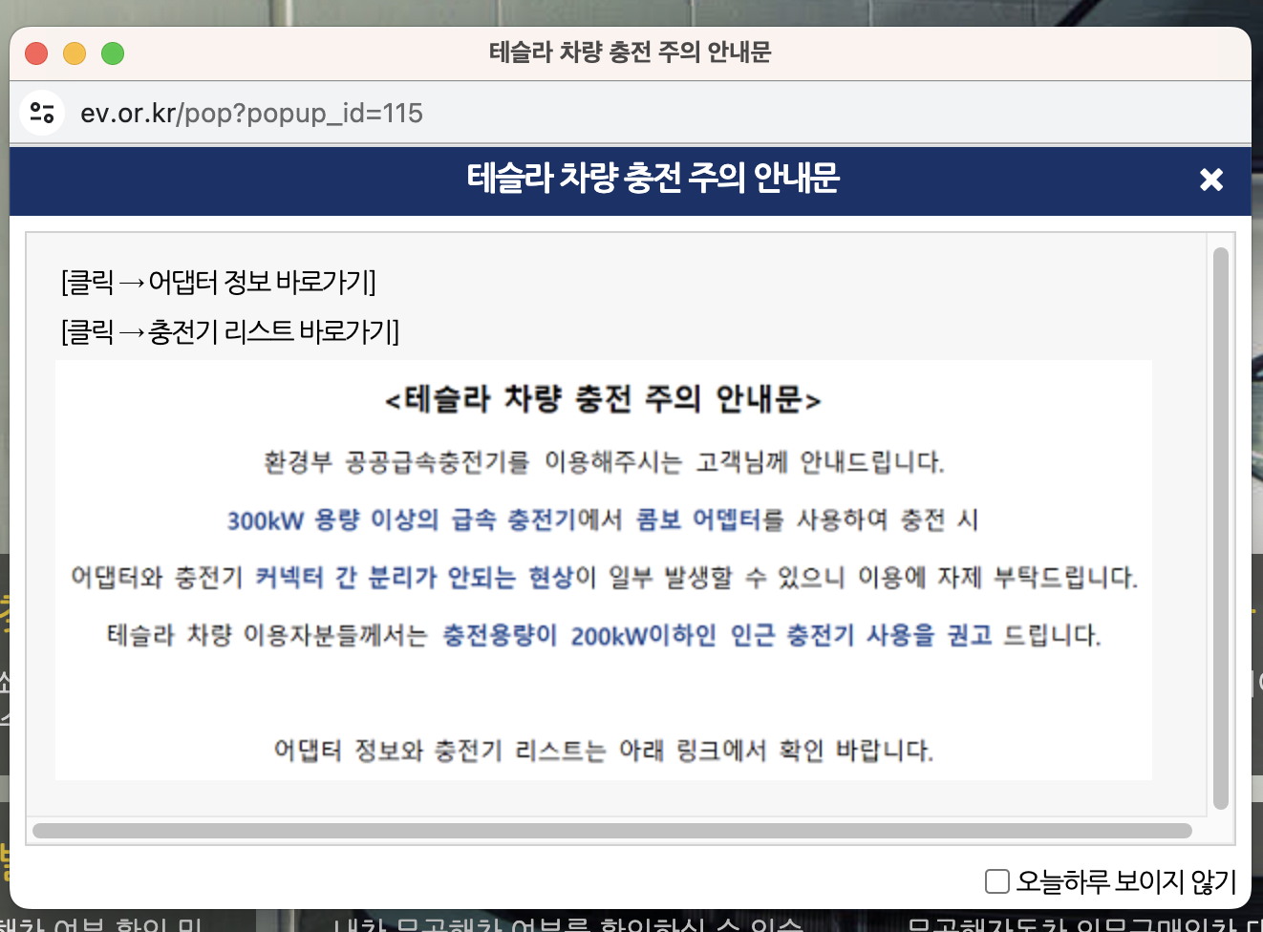Open the 어댑터 정보 바로가기 link

point(219,282)
